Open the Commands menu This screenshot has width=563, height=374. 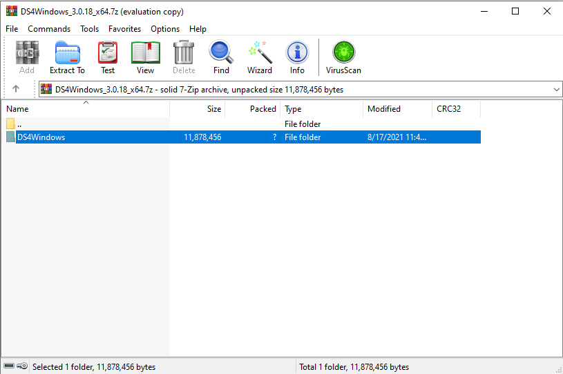[49, 29]
